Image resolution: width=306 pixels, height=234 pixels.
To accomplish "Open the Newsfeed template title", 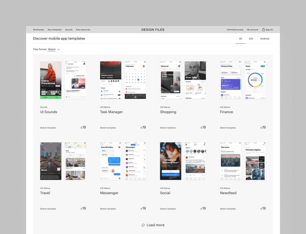I will click(x=228, y=193).
